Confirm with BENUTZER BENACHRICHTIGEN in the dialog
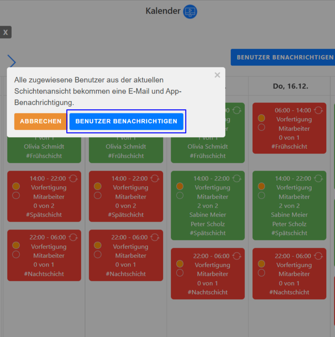The height and width of the screenshot is (337, 335). point(126,122)
